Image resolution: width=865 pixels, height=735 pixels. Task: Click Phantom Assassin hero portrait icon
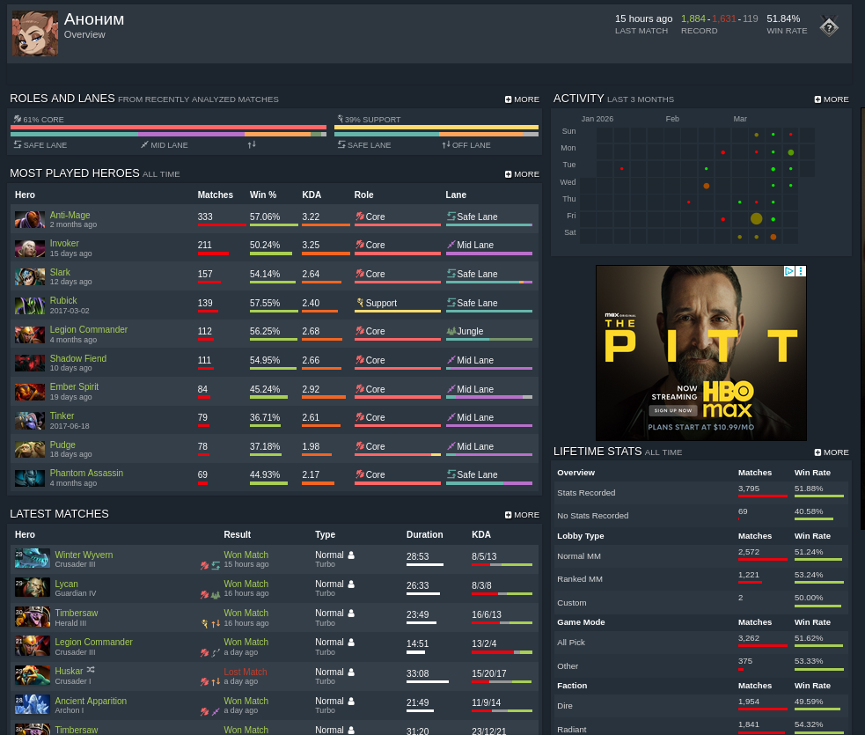click(x=30, y=478)
